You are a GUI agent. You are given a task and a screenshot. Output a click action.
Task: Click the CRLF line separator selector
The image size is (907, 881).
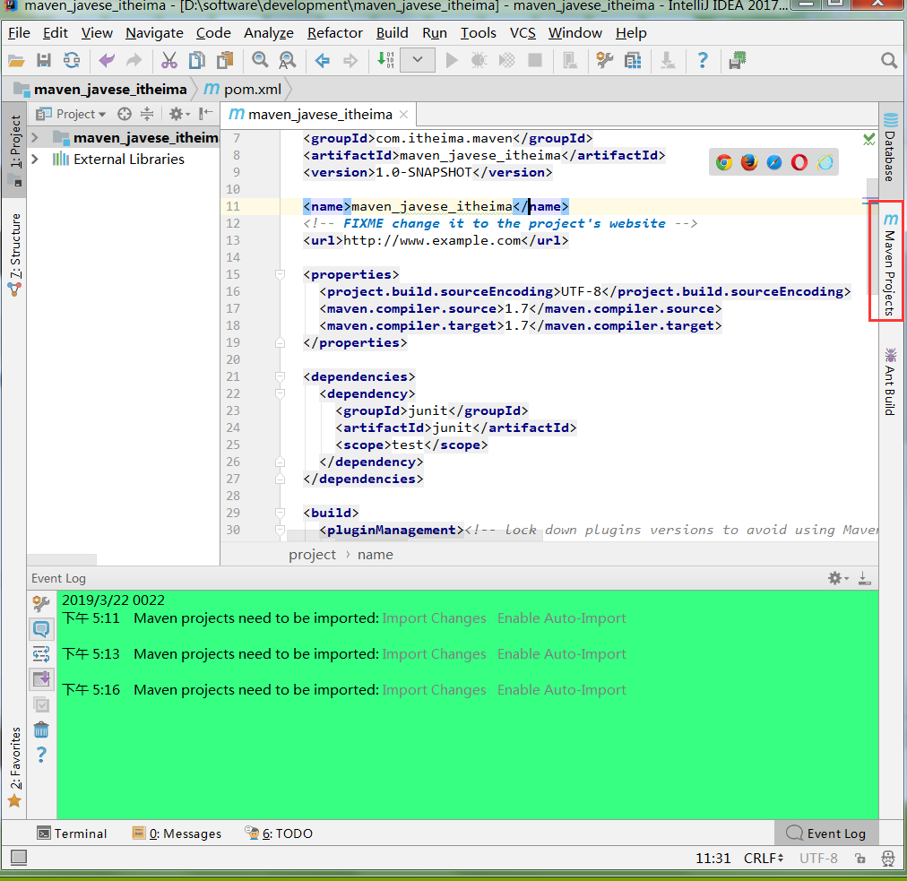coord(763,859)
